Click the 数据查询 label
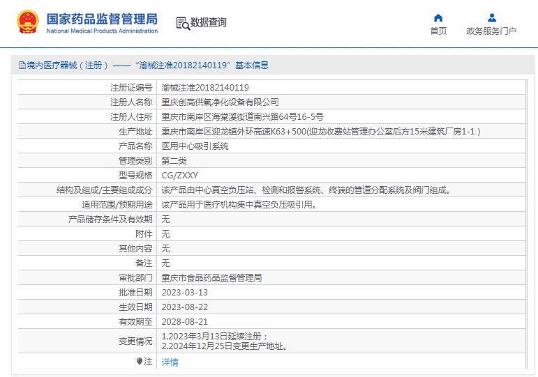This screenshot has width=538, height=377. click(x=208, y=22)
